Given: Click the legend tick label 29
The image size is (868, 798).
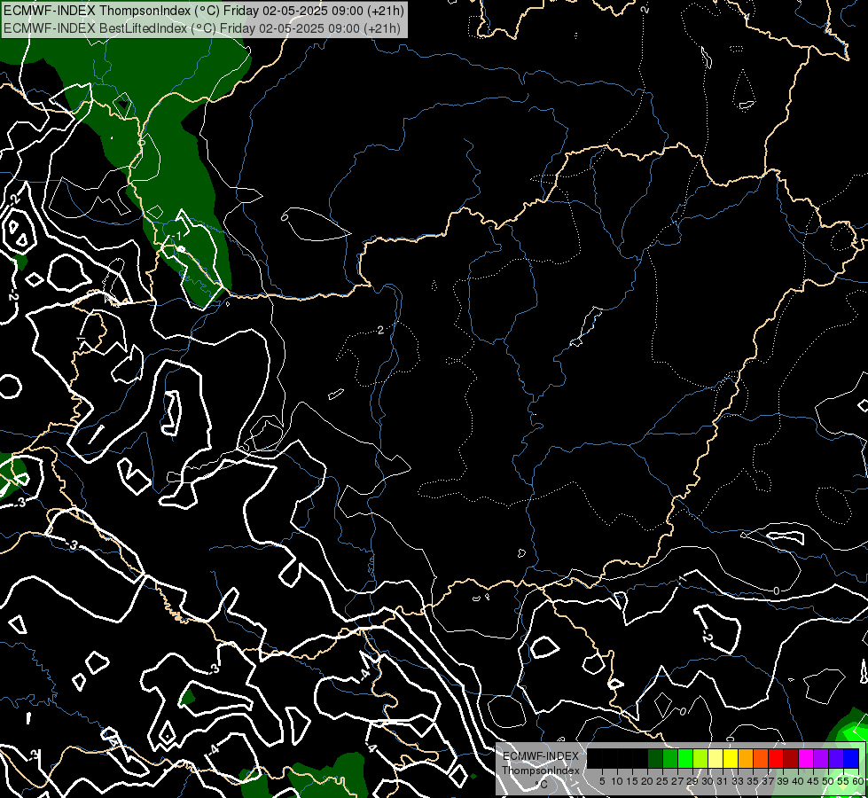Looking at the screenshot, I should coord(692,781).
